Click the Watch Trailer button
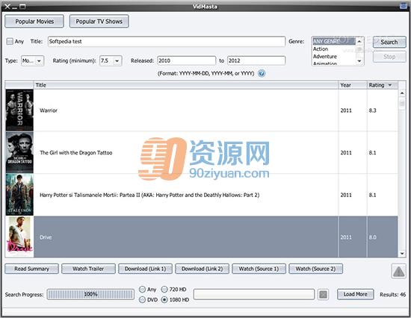This screenshot has width=411, height=318. (88, 269)
